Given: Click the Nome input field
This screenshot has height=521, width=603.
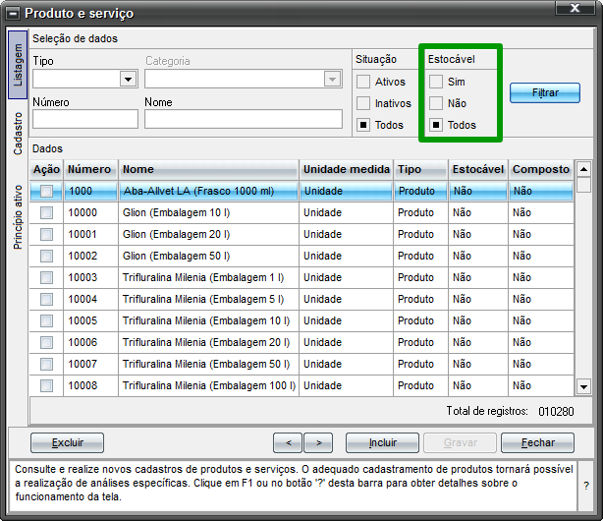Looking at the screenshot, I should pyautogui.click(x=244, y=119).
